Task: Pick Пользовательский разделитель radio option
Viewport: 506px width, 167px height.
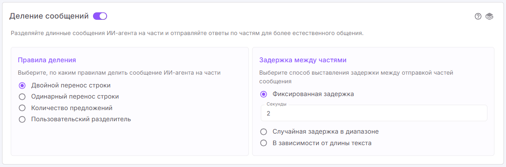Action: tap(22, 120)
